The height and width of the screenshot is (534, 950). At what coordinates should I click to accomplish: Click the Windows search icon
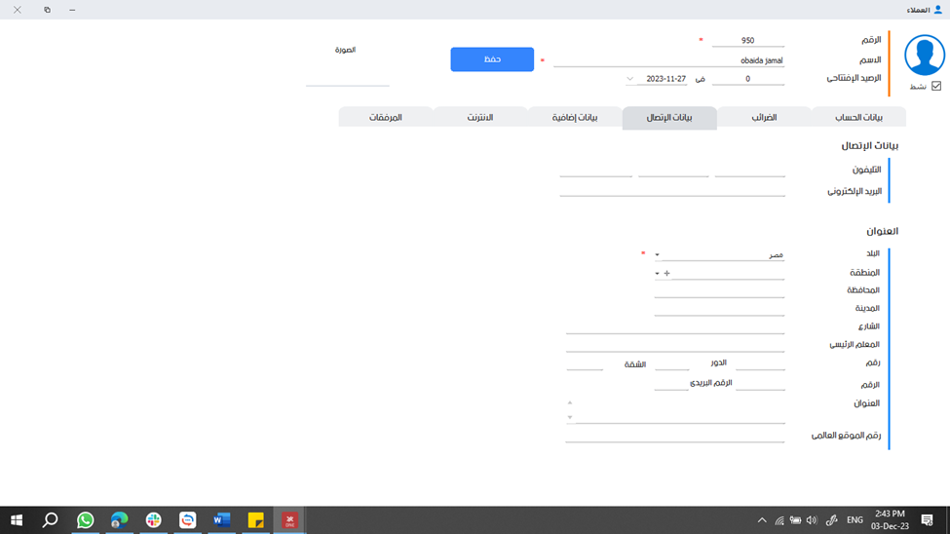[x=51, y=520]
